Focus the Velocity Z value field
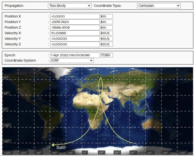The width and height of the screenshot is (194, 156). click(74, 44)
